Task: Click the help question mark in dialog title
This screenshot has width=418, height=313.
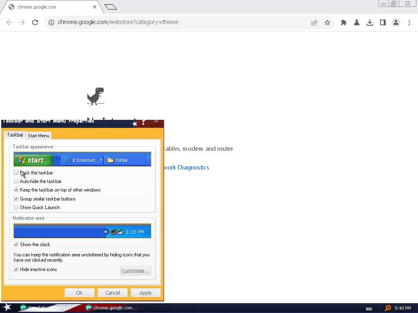Action: coord(144,122)
